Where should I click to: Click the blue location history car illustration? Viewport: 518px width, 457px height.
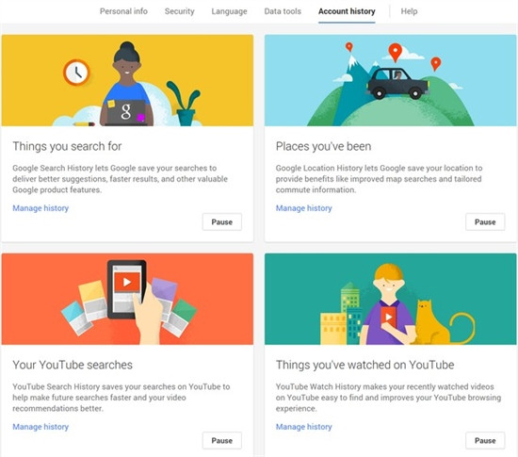click(390, 80)
